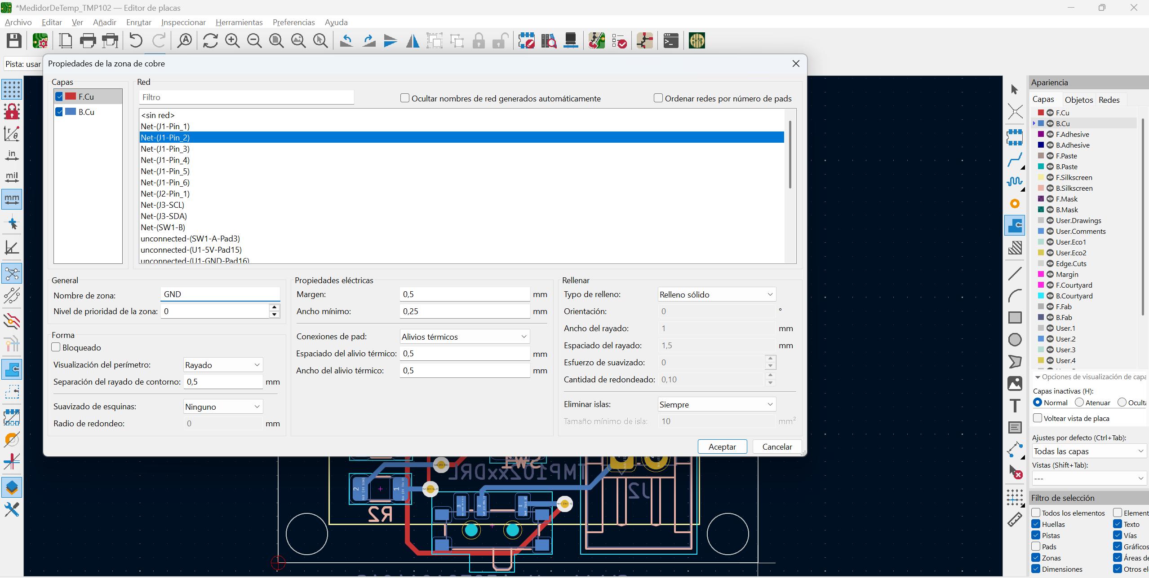Open the Scripting console icon
The height and width of the screenshot is (578, 1149).
click(x=671, y=41)
